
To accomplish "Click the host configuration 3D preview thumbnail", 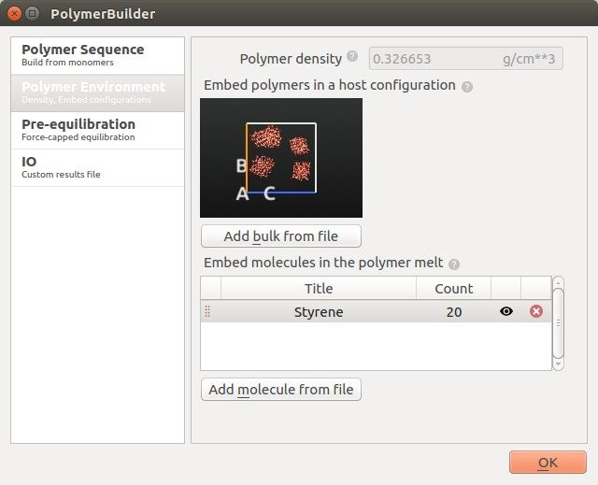I will point(281,158).
